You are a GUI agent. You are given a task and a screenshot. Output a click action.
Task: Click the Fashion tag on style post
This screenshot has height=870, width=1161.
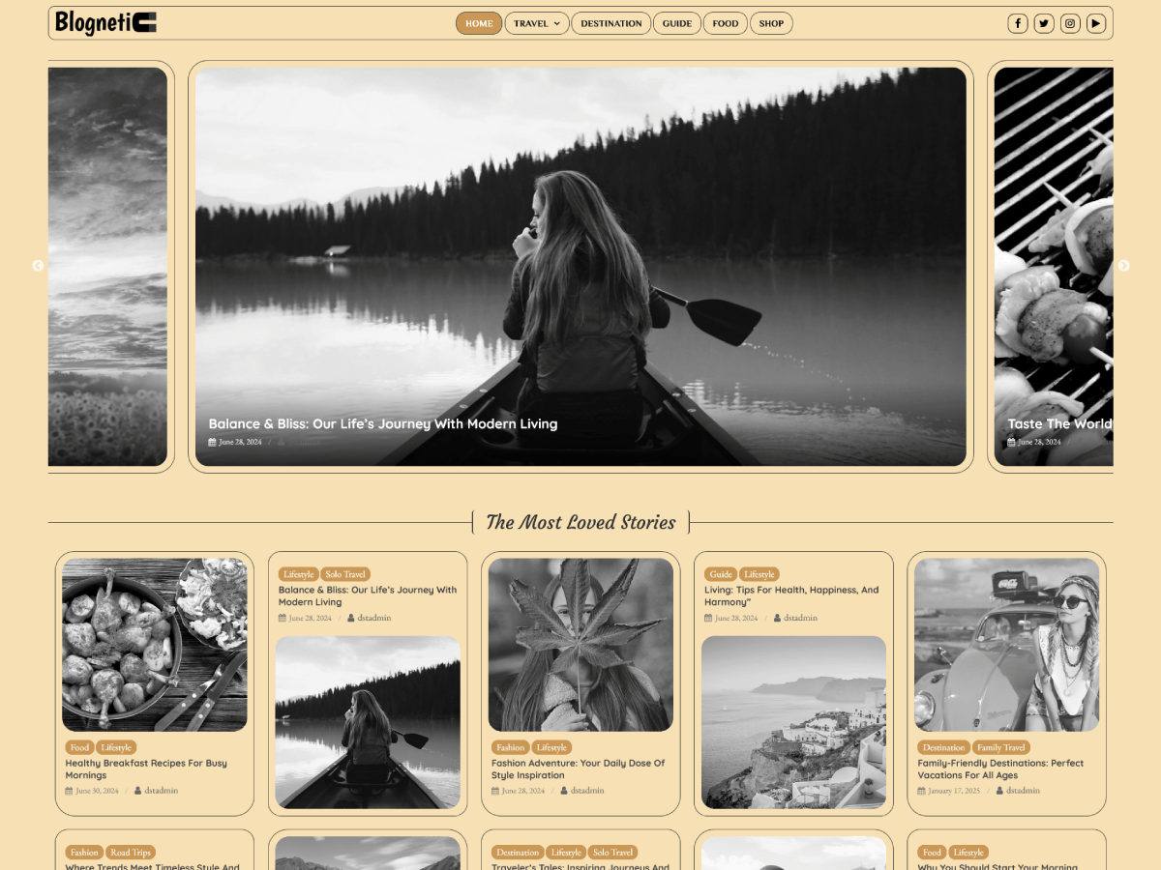tap(510, 746)
